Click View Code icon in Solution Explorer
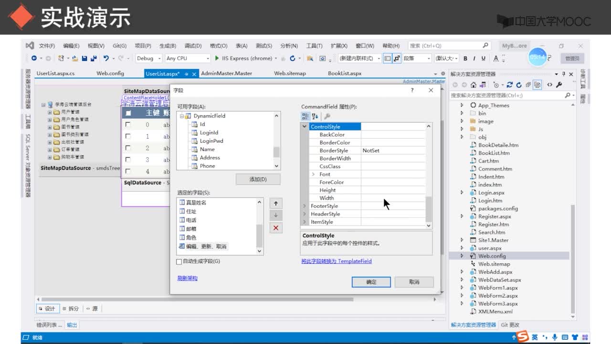Image resolution: width=611 pixels, height=344 pixels. (549, 85)
